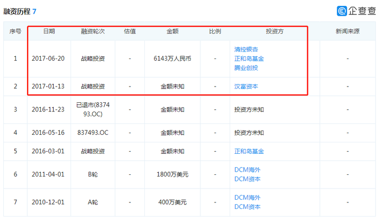Select the date cell 2016-05-16
Screen dimensions: 380x222
(48, 133)
